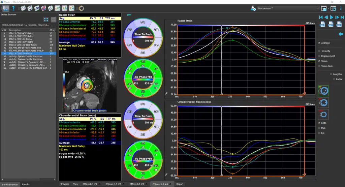The image size is (345, 187).
Task: Select the MV slice level icon
Action: [x=323, y=91]
